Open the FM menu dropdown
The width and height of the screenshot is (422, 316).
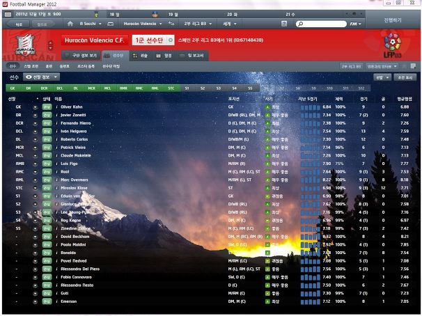355,24
